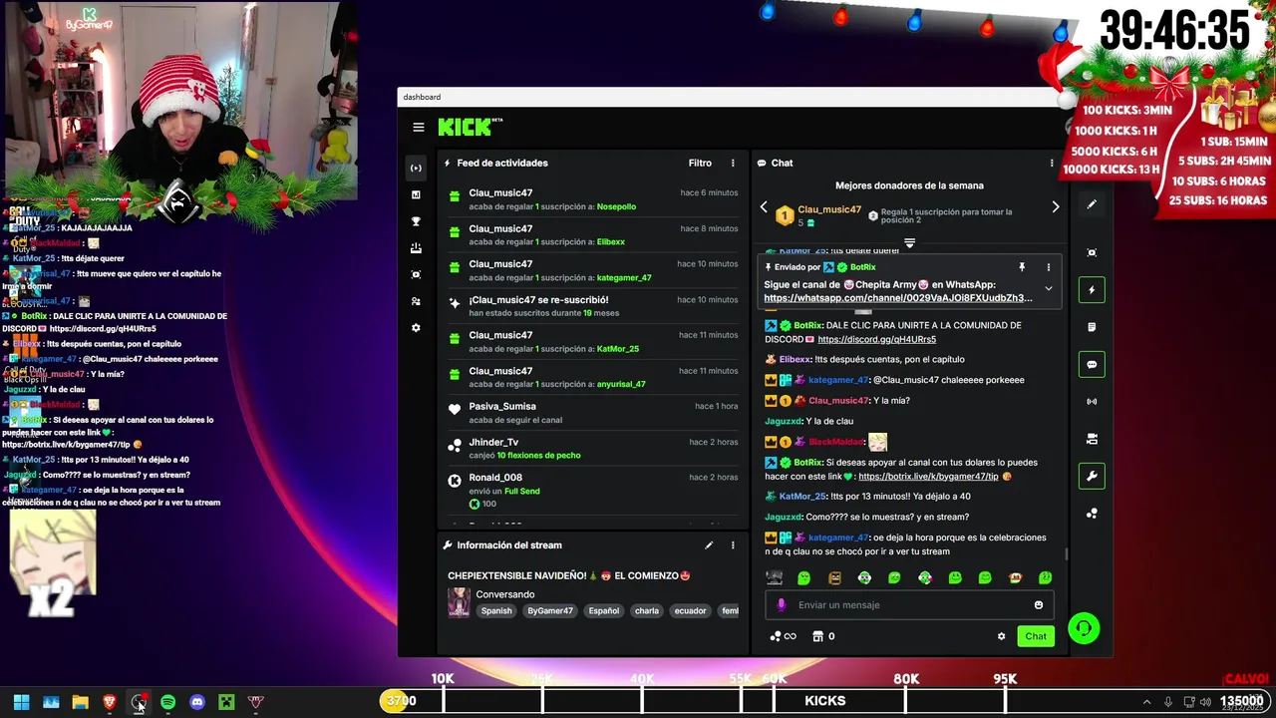The width and height of the screenshot is (1276, 718).
Task: Open Spotify from the taskbar
Action: click(167, 702)
